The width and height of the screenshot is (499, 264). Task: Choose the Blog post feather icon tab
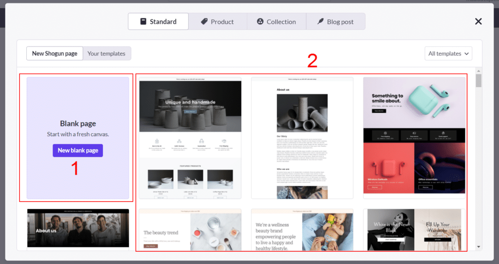click(x=335, y=21)
